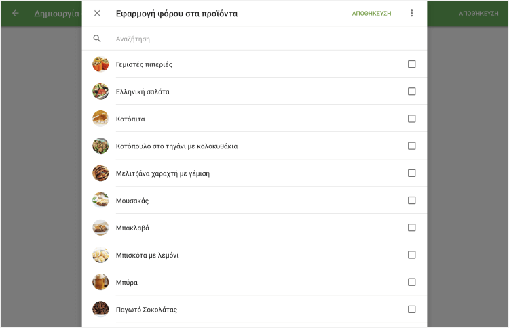Click the Μουσακάς product image icon
The width and height of the screenshot is (509, 328).
[100, 201]
